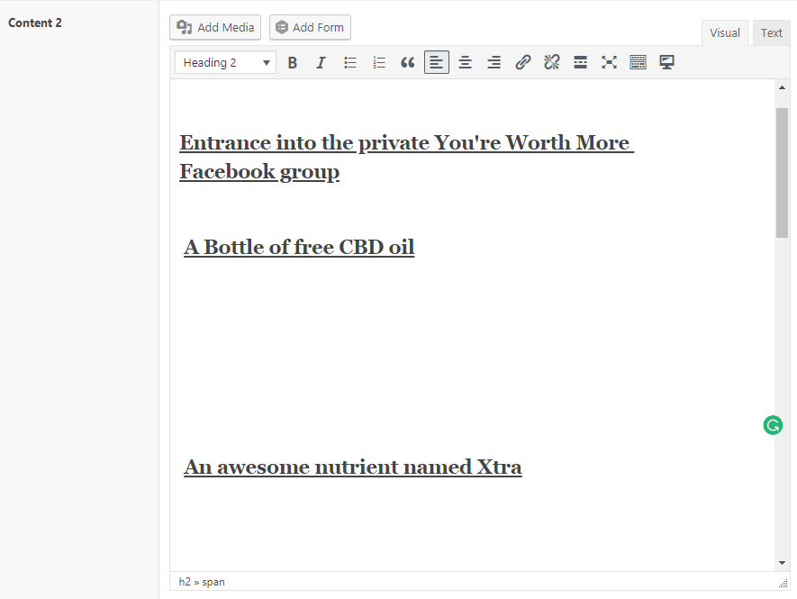Click the A Bottle of free CBD oil heading
The width and height of the screenshot is (797, 599).
pyautogui.click(x=299, y=247)
